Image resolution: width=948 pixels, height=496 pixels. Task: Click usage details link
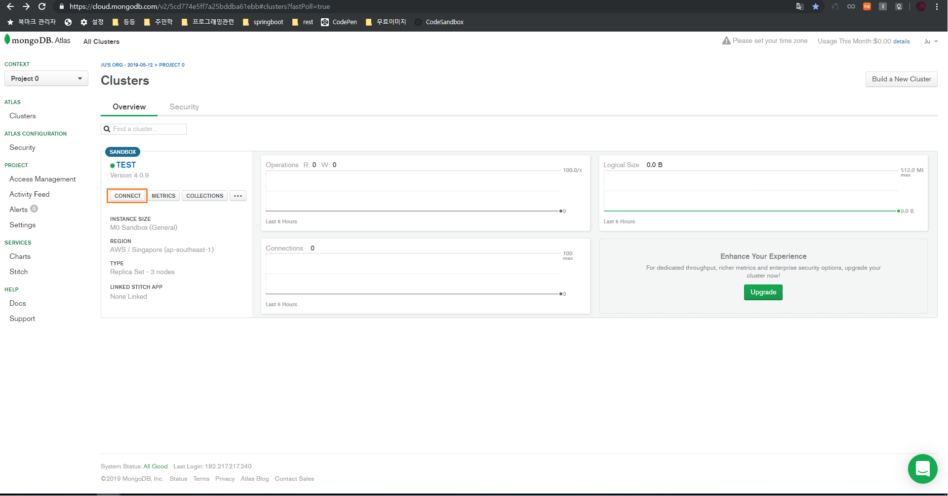pyautogui.click(x=901, y=41)
